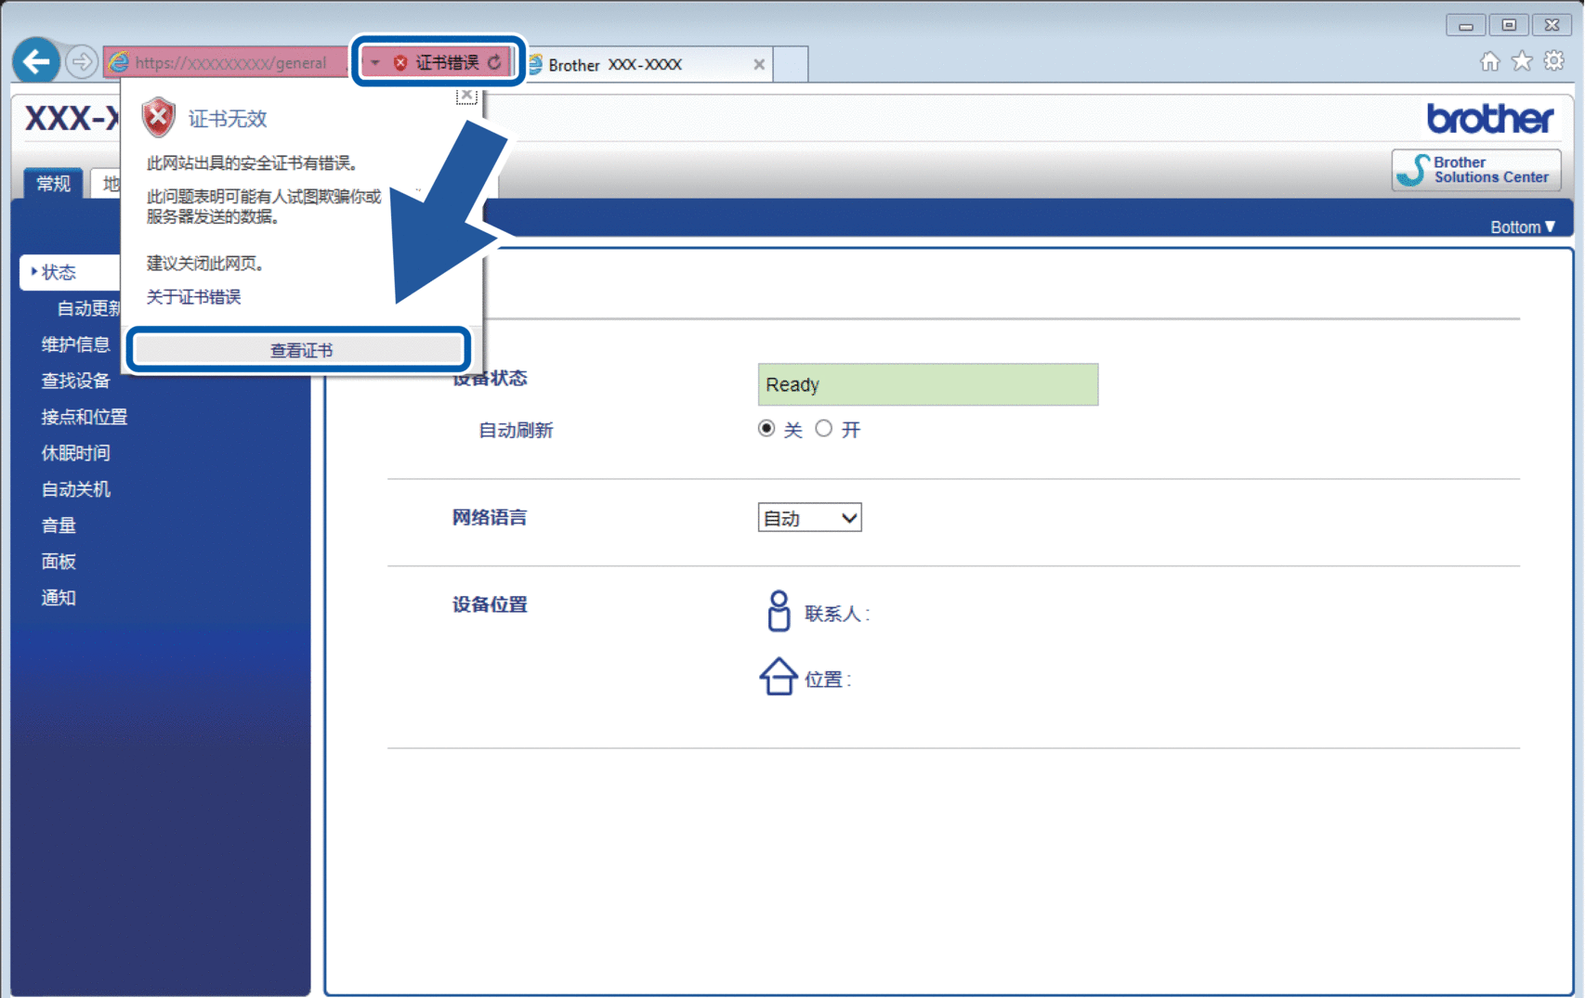Click the browser forward arrow button
Screen dimensions: 1585x998
click(x=82, y=62)
